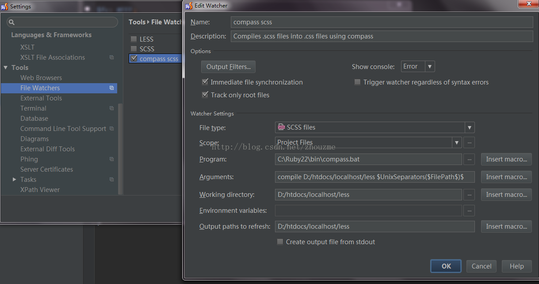
Task: Select Database in settings tree
Action: click(x=34, y=119)
